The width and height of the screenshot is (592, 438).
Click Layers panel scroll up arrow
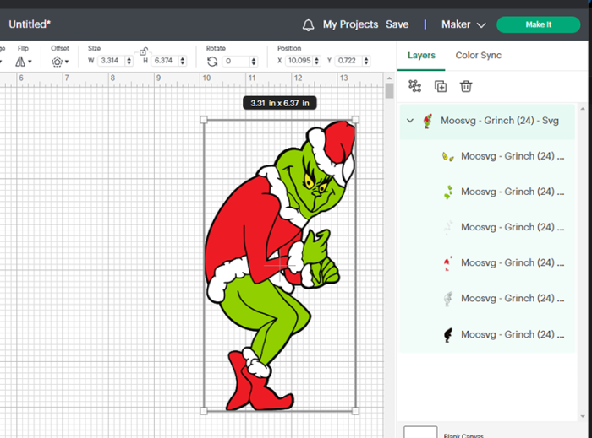[x=583, y=109]
